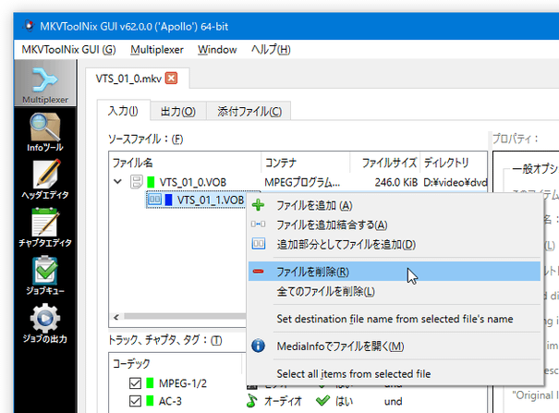
Task: Open the Info tool in sidebar
Action: coord(45,132)
